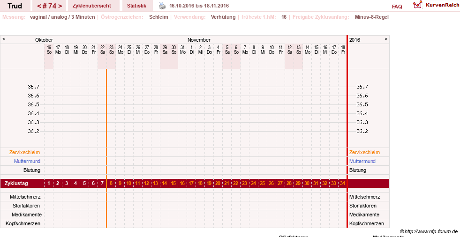Select cycle day 8 in Zyklustag row
The image size is (460, 237).
click(111, 184)
